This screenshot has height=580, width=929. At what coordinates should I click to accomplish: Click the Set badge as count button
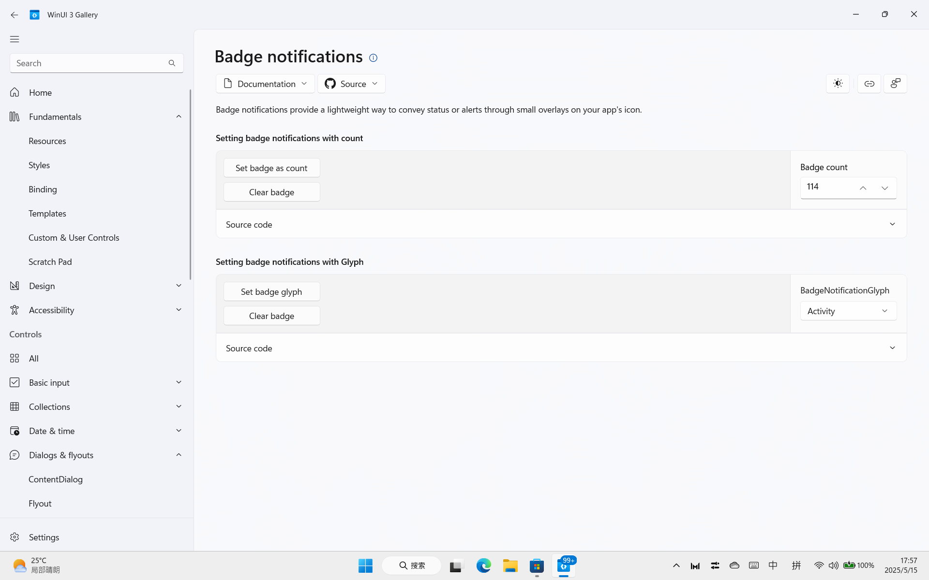click(271, 168)
